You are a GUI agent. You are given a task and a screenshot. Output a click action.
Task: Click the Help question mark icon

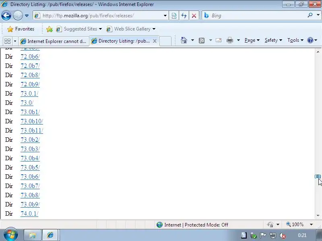[x=310, y=40]
